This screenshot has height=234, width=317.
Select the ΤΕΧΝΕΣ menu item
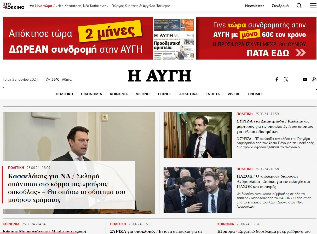coord(164,94)
